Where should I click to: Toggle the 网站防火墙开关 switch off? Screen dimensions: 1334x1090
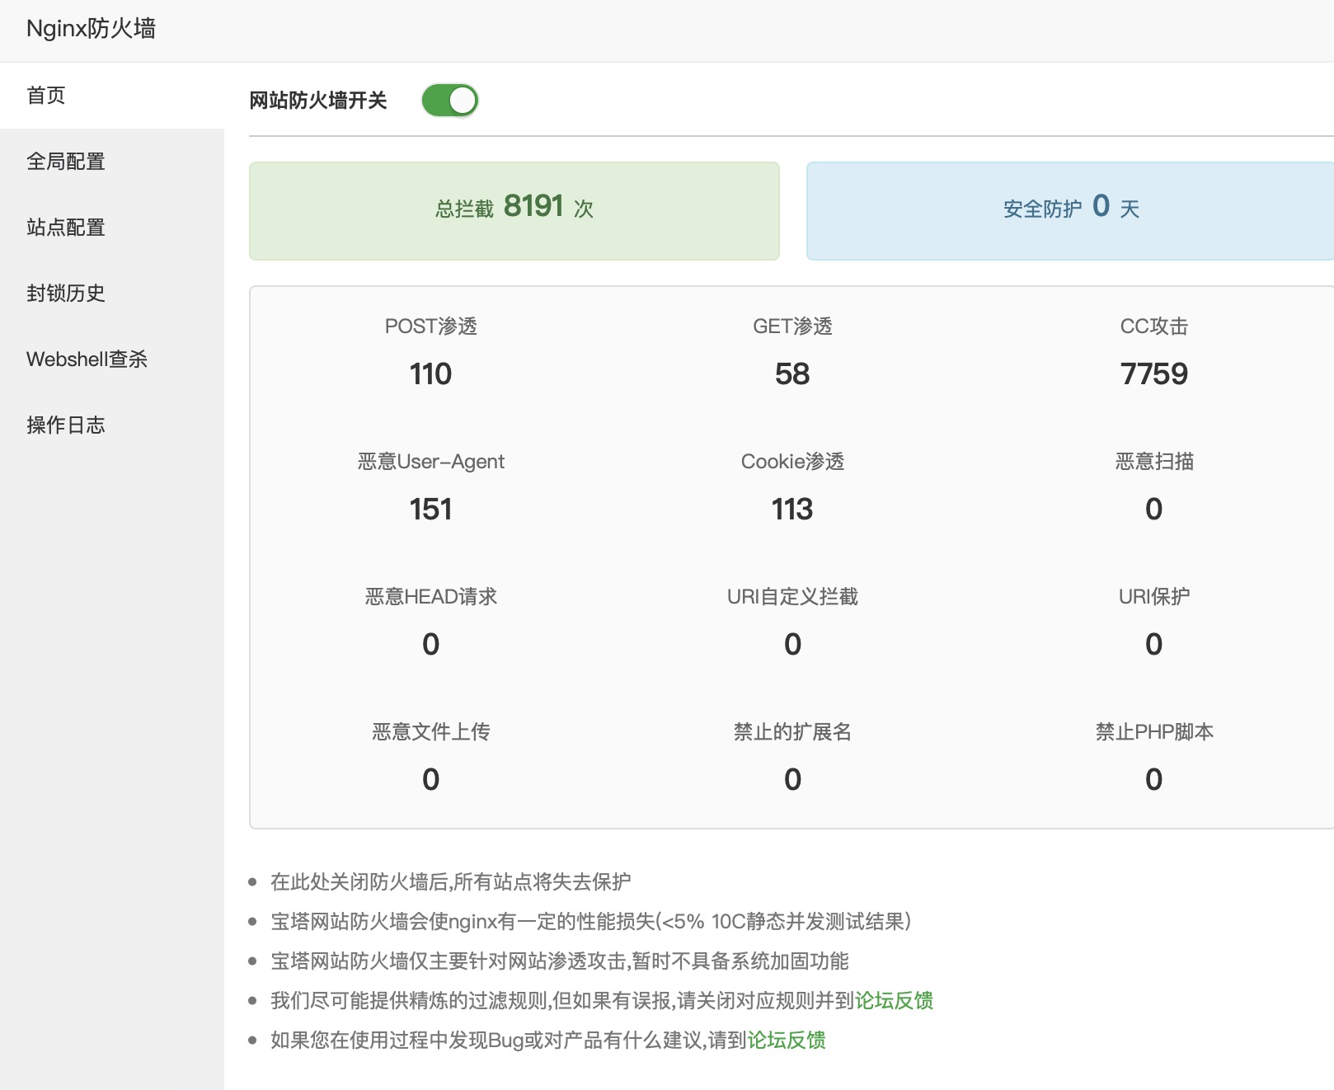click(x=449, y=101)
